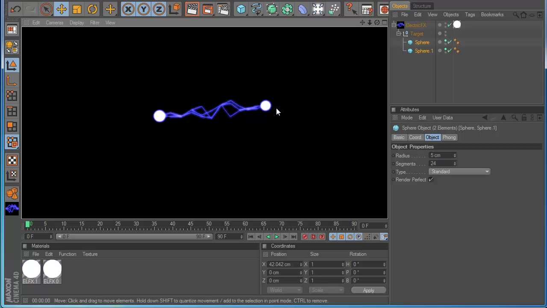Image resolution: width=547 pixels, height=308 pixels.
Task: Click the Undo icon in the toolbar
Action: point(16,9)
